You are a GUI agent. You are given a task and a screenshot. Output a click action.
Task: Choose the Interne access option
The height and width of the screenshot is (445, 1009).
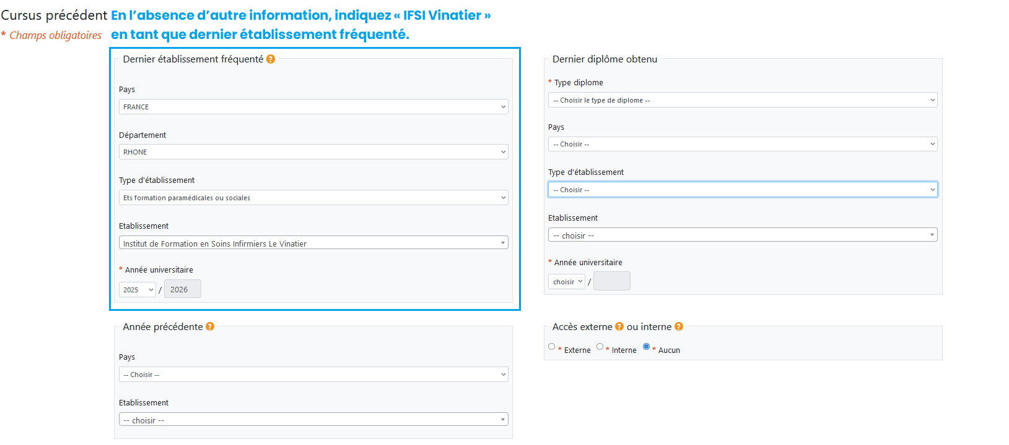600,346
